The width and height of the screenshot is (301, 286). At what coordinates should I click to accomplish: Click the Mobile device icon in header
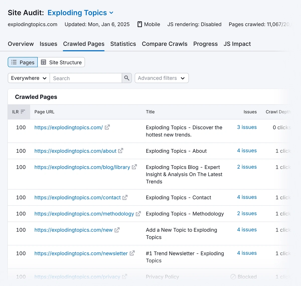[140, 24]
